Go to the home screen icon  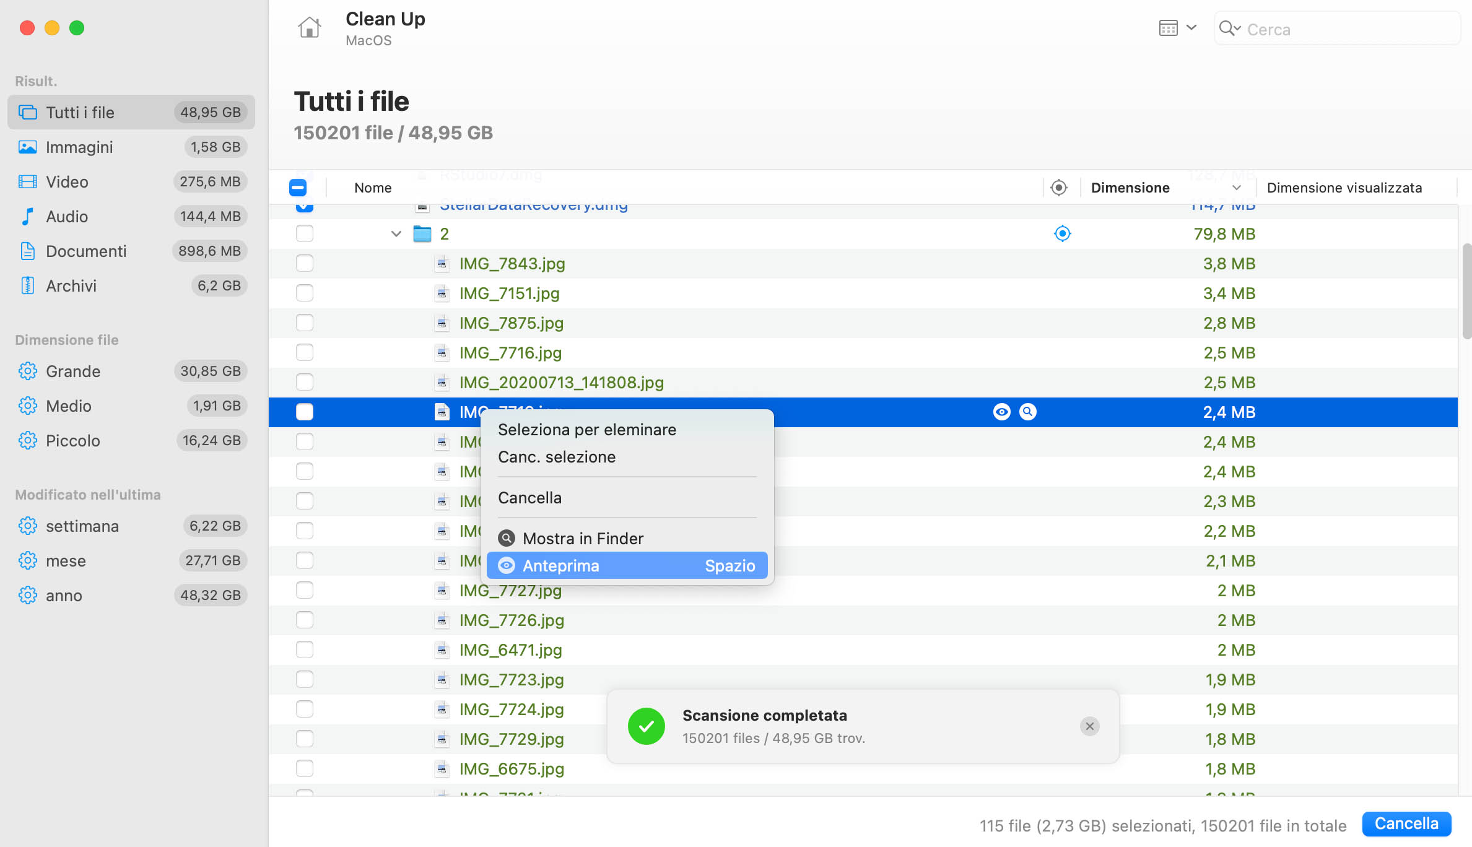(309, 28)
